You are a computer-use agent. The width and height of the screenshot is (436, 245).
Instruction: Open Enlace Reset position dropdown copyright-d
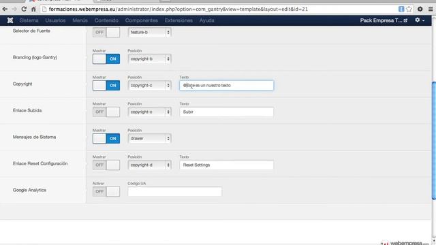pyautogui.click(x=150, y=165)
